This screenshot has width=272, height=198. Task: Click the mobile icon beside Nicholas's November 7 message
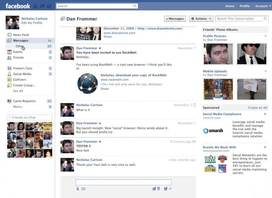click(x=195, y=105)
